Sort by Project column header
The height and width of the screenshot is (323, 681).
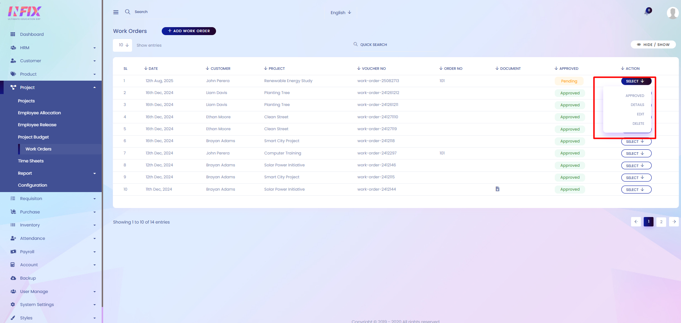(274, 68)
